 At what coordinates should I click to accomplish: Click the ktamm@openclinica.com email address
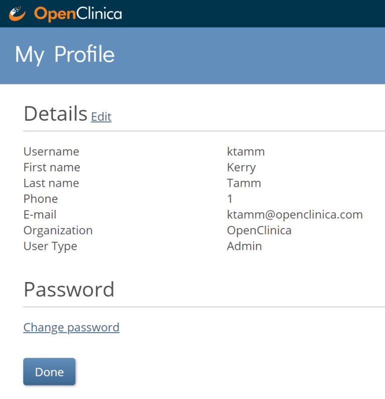coord(294,215)
